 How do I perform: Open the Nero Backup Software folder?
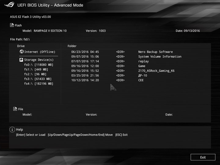coord(156,52)
